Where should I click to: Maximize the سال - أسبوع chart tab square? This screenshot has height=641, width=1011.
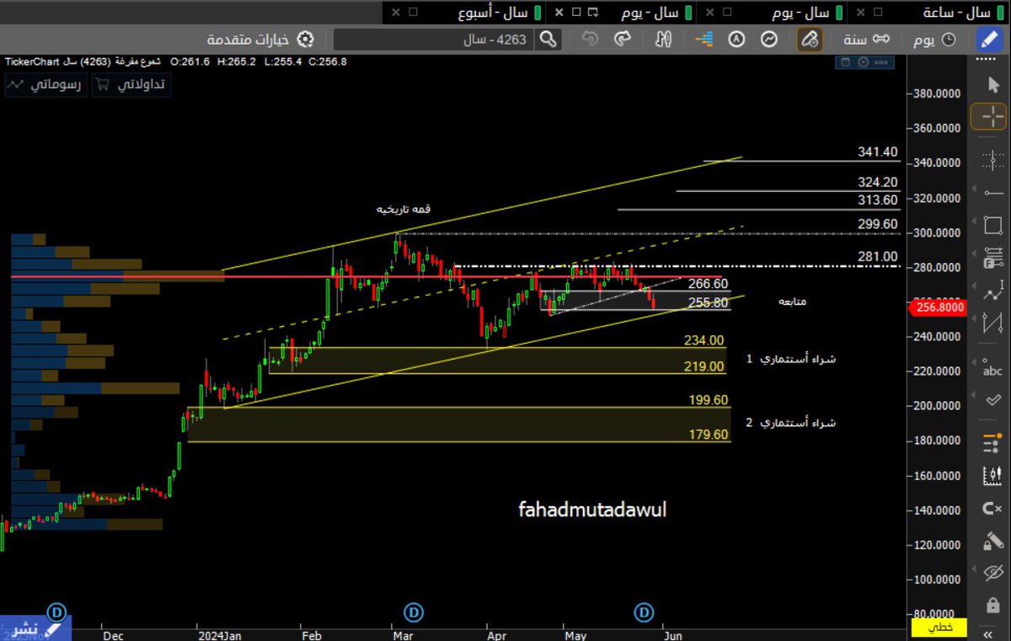point(413,13)
